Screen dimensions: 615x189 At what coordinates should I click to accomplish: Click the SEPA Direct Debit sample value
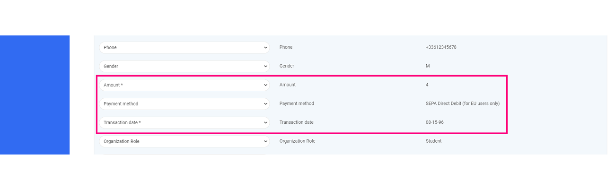click(463, 103)
